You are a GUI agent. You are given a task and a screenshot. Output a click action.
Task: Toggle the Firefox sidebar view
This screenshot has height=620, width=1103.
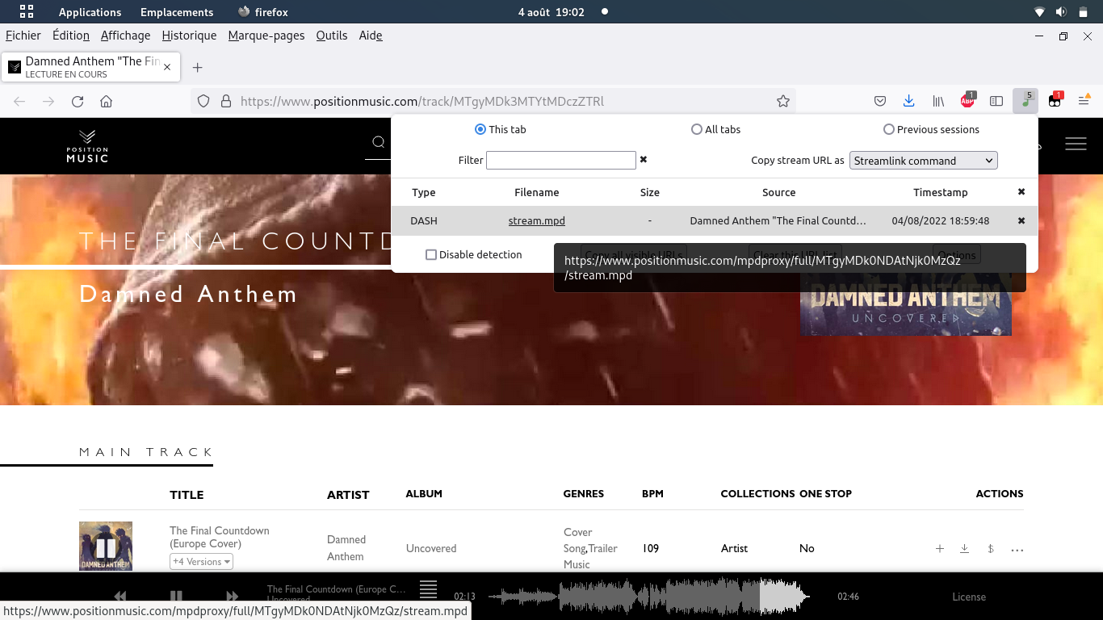tap(996, 102)
